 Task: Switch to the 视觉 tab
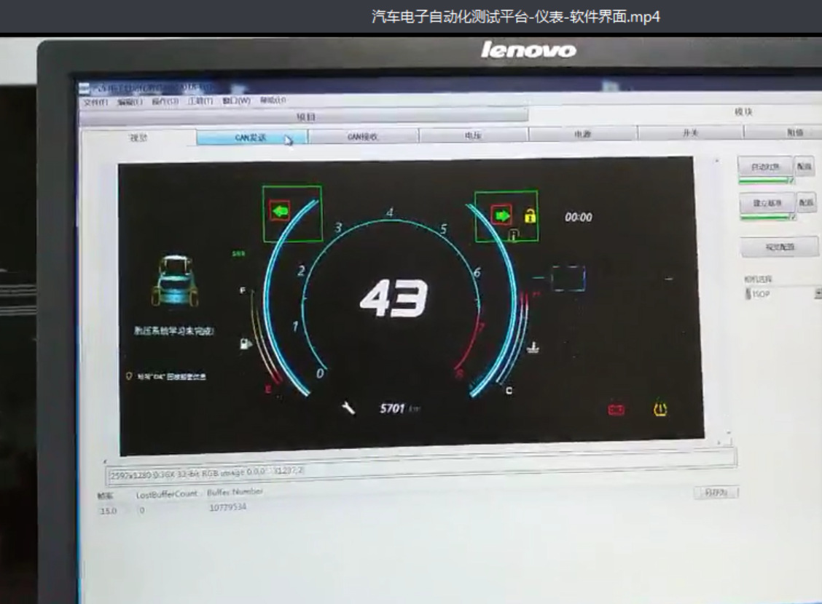pos(138,138)
